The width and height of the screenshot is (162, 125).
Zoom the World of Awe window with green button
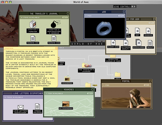(10, 2)
